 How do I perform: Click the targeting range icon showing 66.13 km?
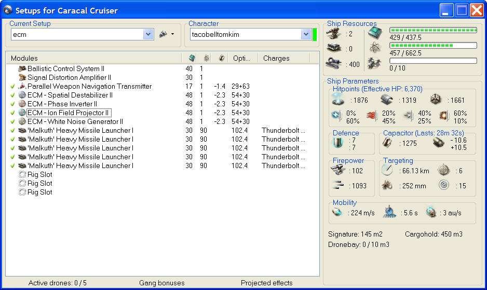click(x=387, y=170)
